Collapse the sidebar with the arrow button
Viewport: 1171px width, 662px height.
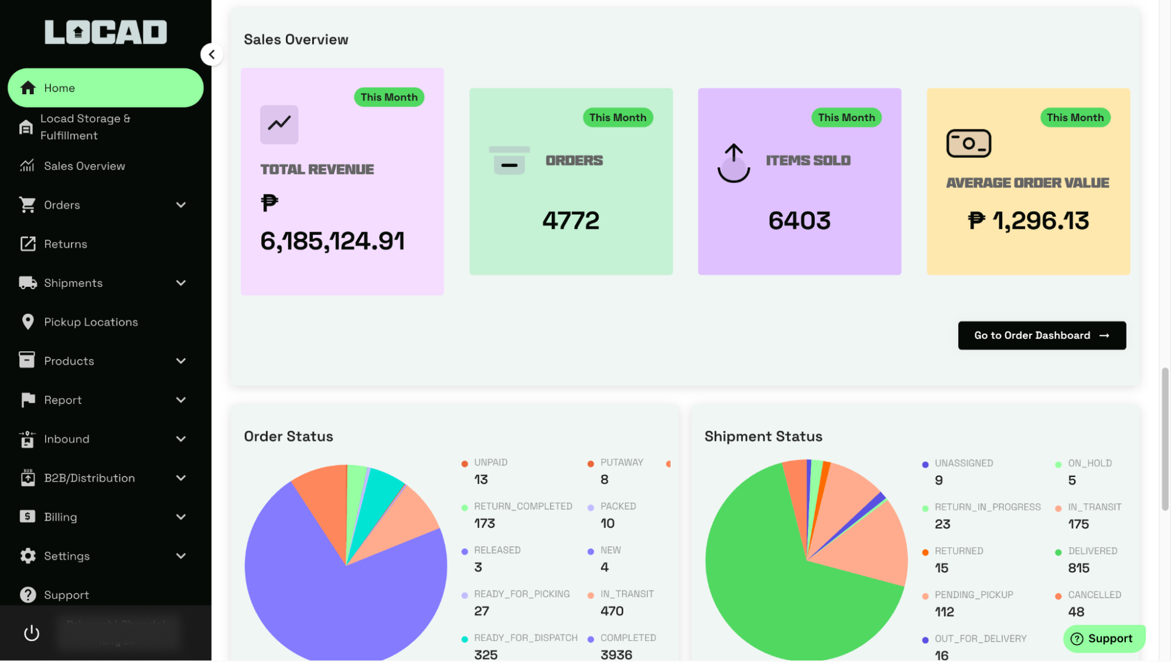212,54
